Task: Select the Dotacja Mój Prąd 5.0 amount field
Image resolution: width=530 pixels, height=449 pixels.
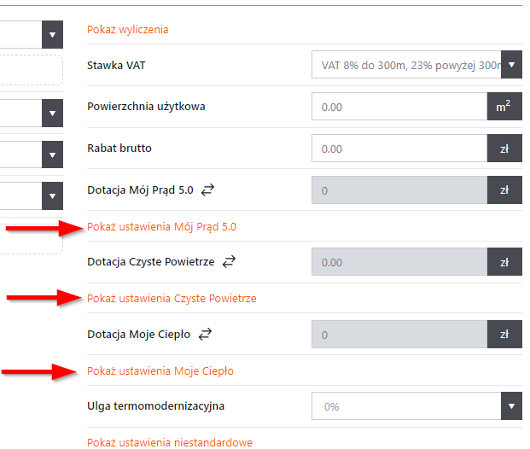Action: (x=399, y=190)
